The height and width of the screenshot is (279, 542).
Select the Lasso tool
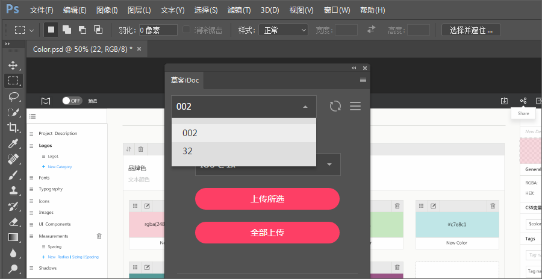pos(13,96)
